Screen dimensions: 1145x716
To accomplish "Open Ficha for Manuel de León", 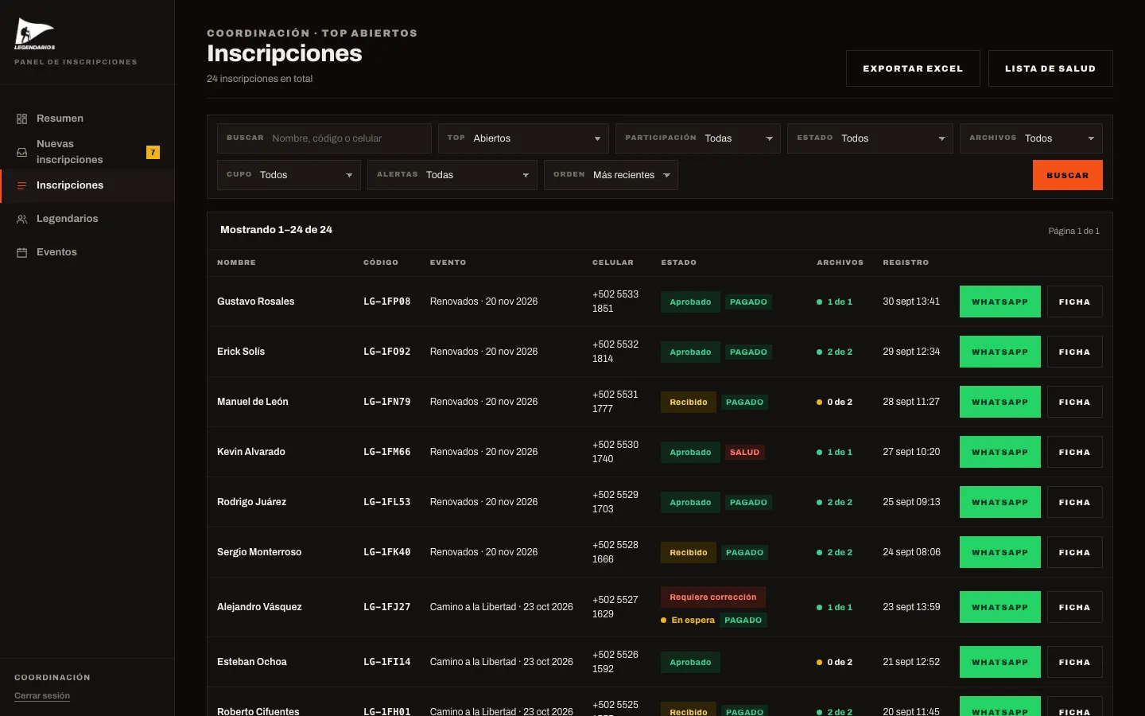I will click(x=1075, y=402).
